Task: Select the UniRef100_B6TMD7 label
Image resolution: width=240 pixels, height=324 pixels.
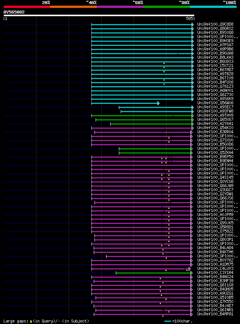Action: click(x=215, y=70)
